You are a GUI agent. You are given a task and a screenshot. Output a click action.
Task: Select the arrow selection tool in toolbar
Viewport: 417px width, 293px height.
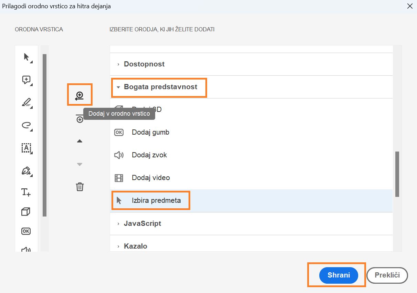26,57
